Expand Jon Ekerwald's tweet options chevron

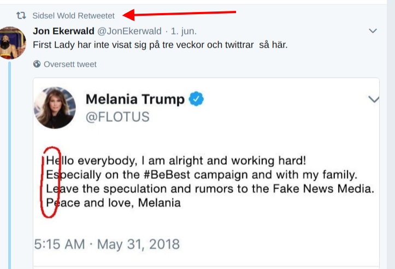[373, 31]
